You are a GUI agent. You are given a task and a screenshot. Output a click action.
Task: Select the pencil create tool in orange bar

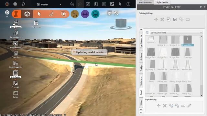(x=51, y=14)
